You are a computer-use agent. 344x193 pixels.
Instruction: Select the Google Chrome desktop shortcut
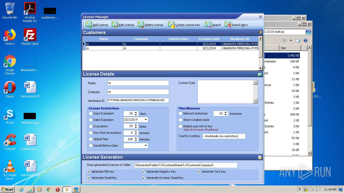tap(10, 65)
